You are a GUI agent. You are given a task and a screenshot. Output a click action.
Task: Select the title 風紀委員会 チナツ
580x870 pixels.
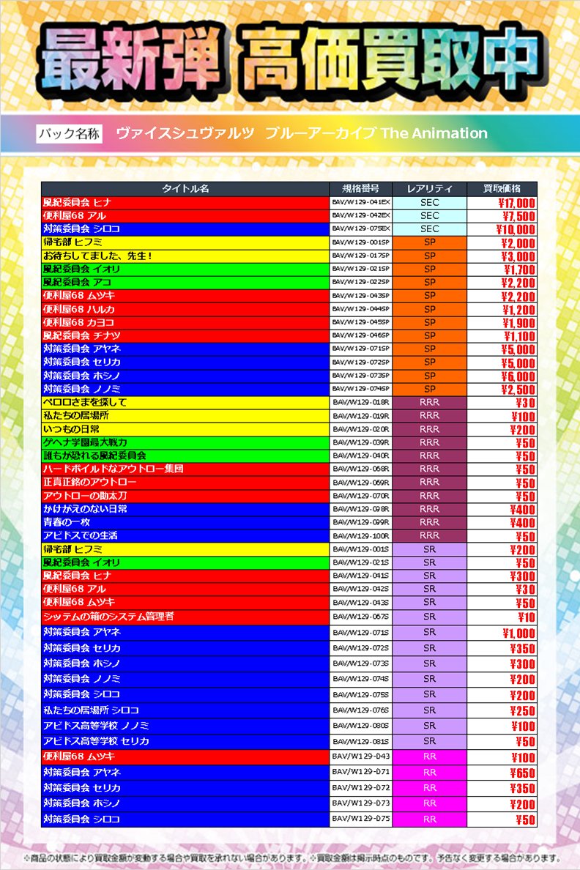point(81,335)
